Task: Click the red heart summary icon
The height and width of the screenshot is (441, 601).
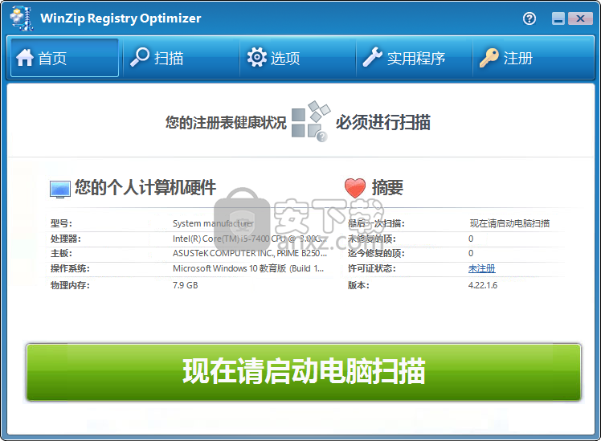Action: pos(355,188)
